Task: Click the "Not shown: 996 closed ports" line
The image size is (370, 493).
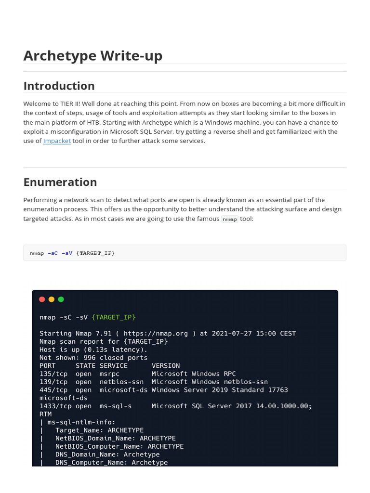Action: (93, 358)
